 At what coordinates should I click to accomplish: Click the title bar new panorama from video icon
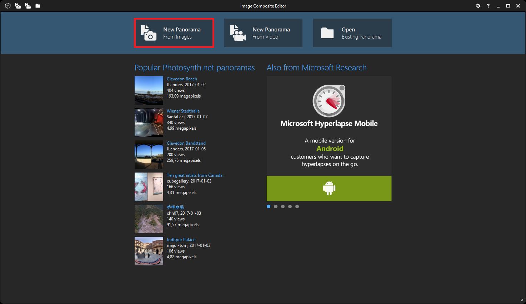point(27,6)
